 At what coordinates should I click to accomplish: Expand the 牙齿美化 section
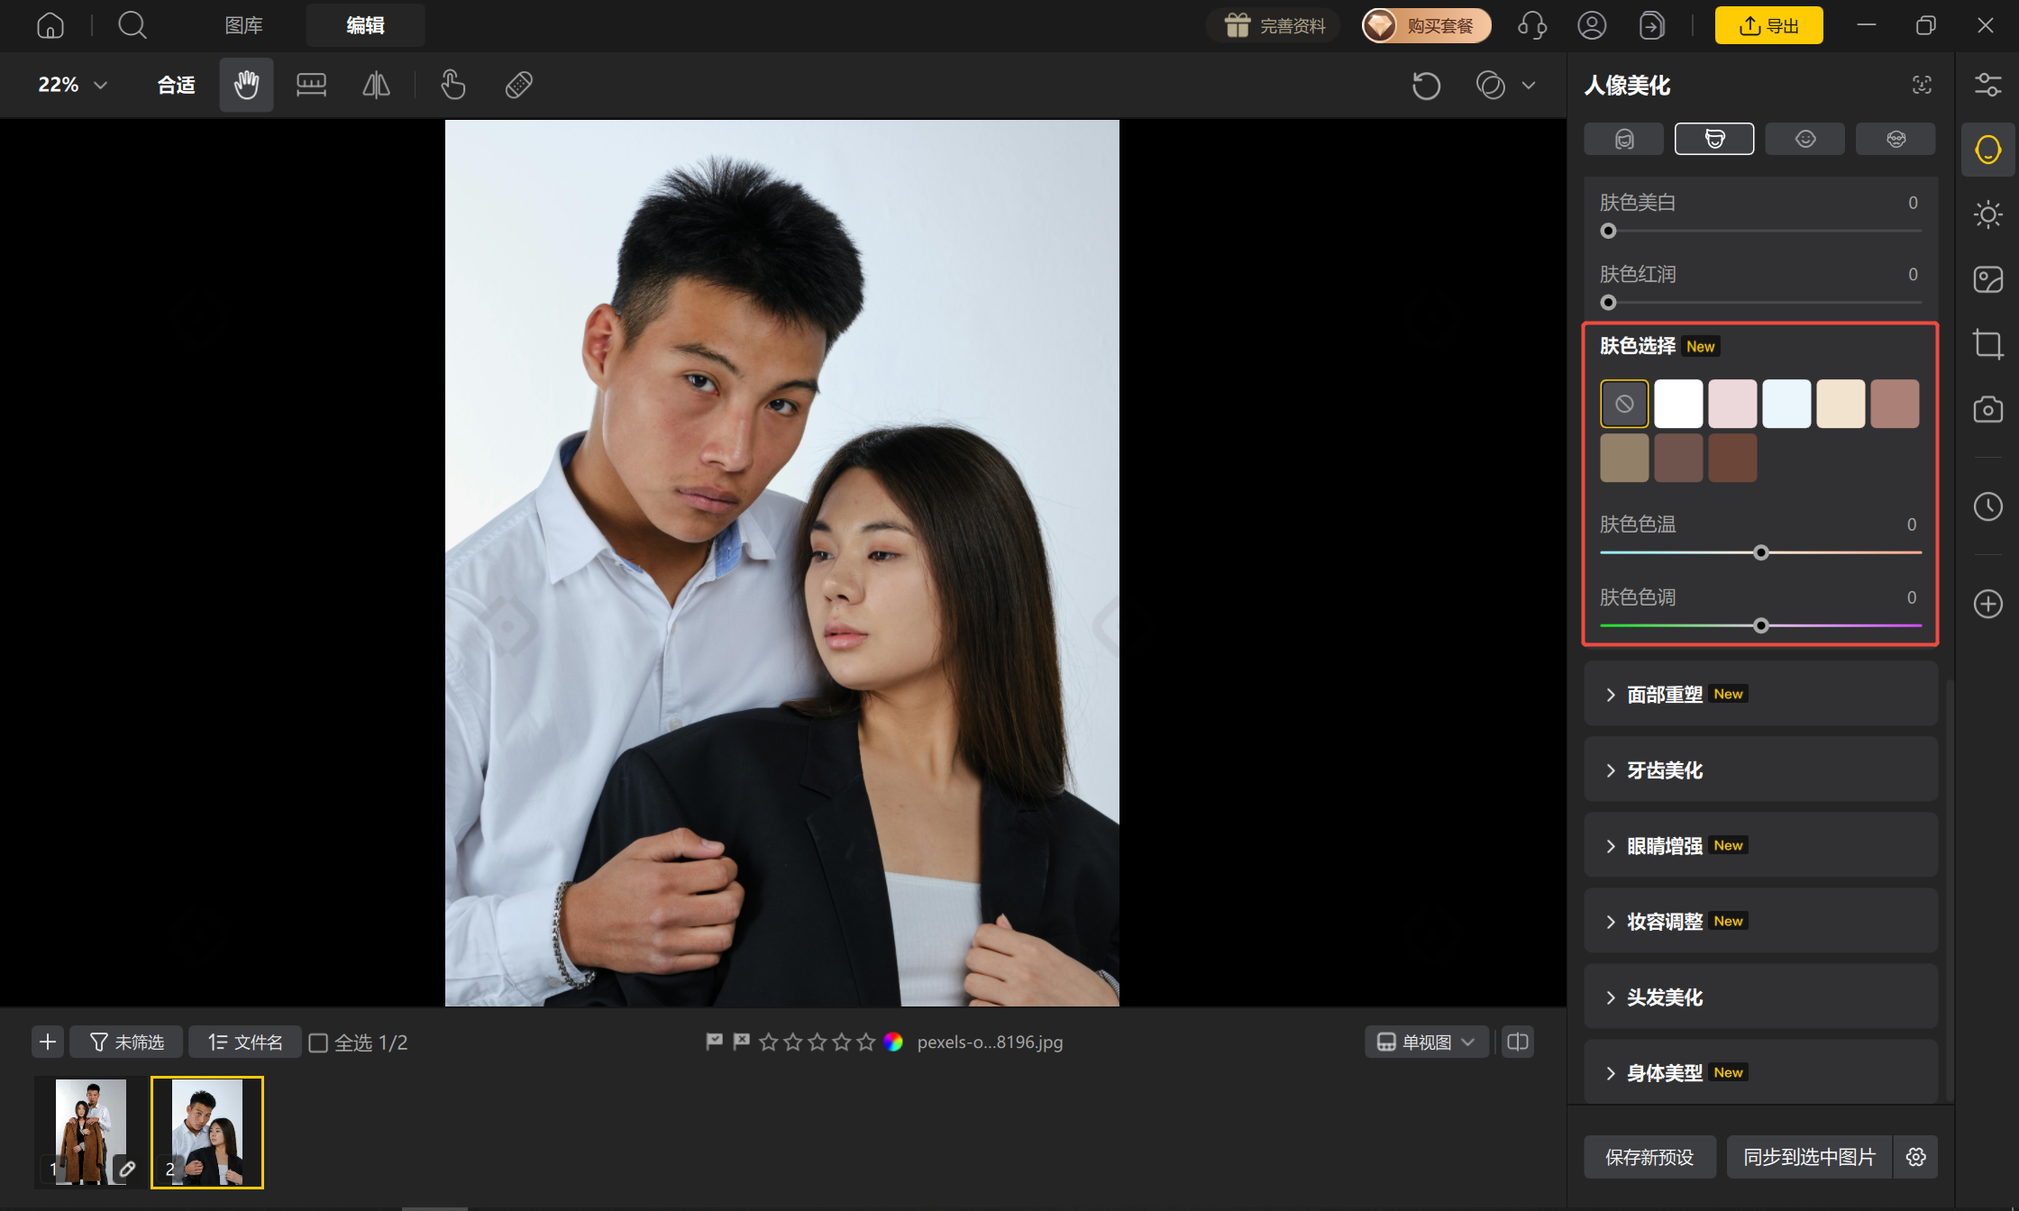click(1760, 769)
